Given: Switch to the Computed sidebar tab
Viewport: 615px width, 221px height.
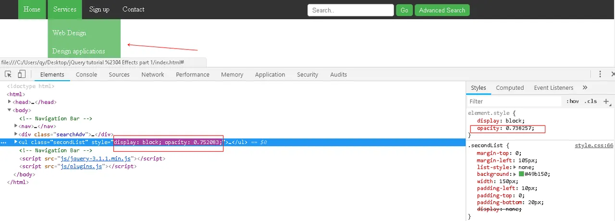Looking at the screenshot, I should click(x=510, y=87).
